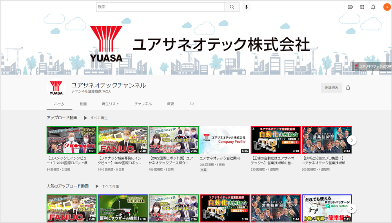This screenshot has height=223, width=392.
Task: Open title 【技術と知識のプロ集団！】
Action: pos(323,160)
